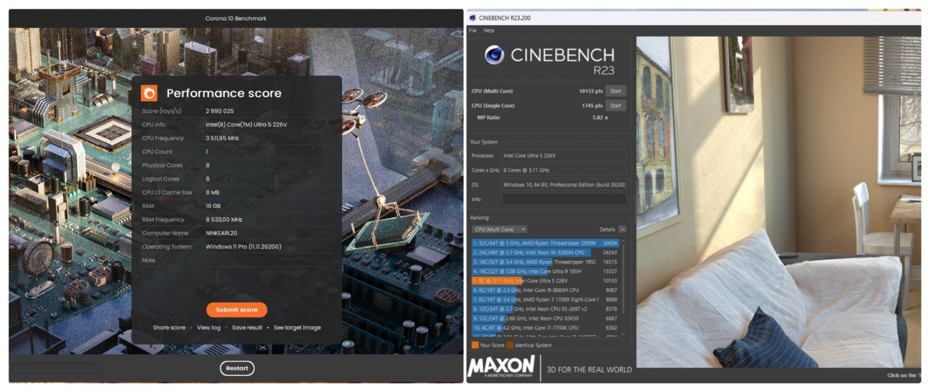This screenshot has height=392, width=930.
Task: Select the Intel Core i7-7700K ranking row
Action: (545, 328)
